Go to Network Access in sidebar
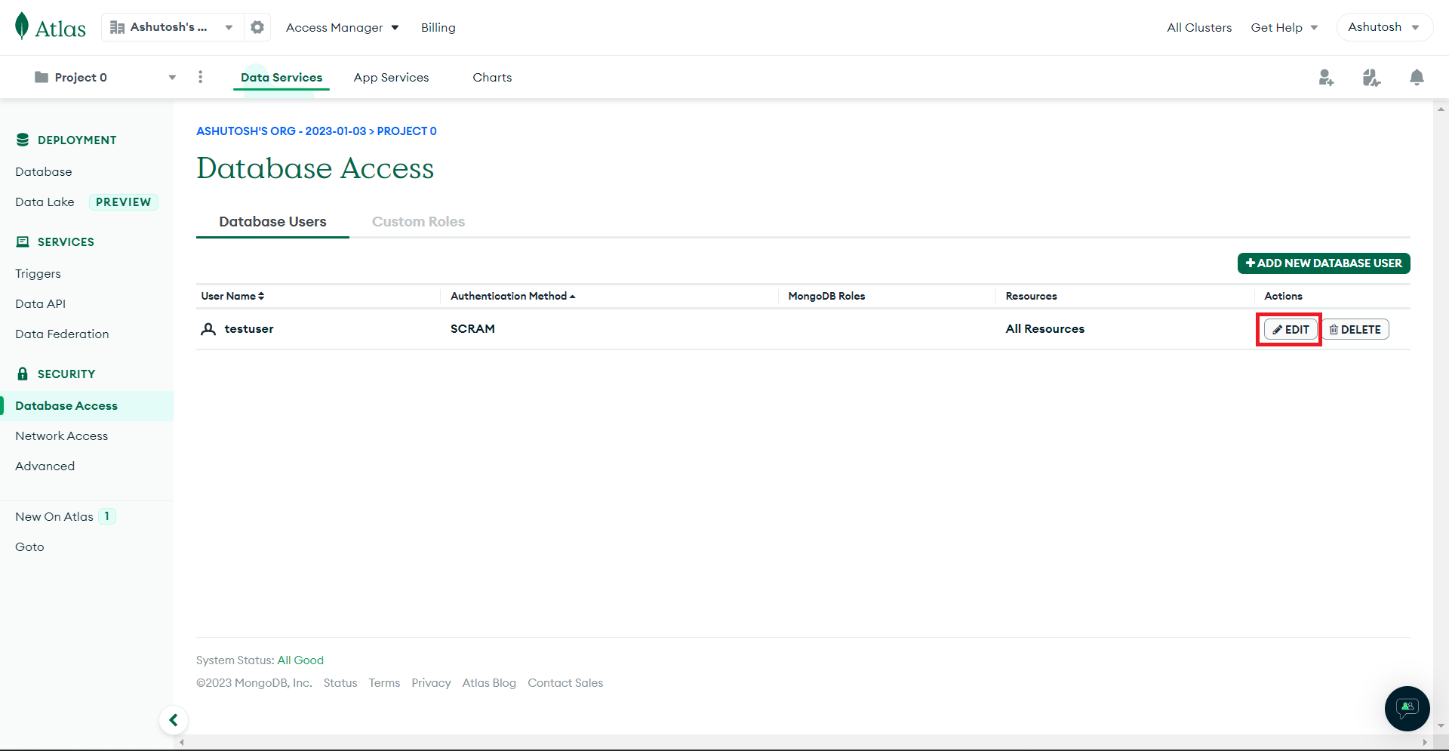The height and width of the screenshot is (751, 1449). [x=61, y=436]
